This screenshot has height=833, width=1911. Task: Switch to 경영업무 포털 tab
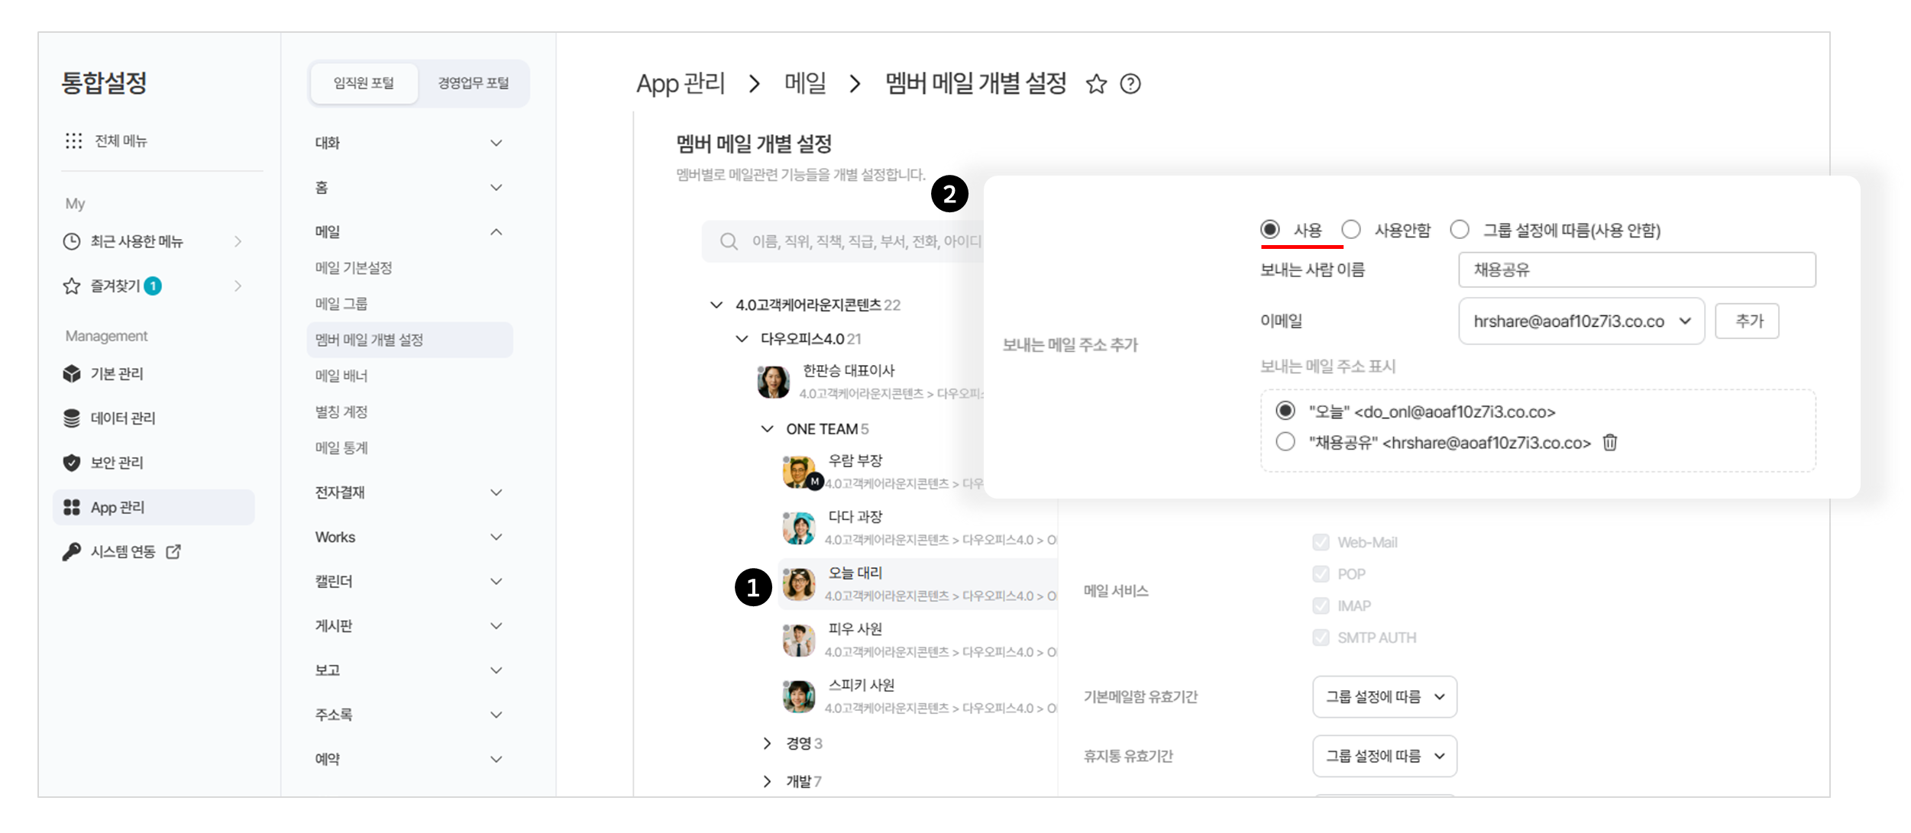473,83
